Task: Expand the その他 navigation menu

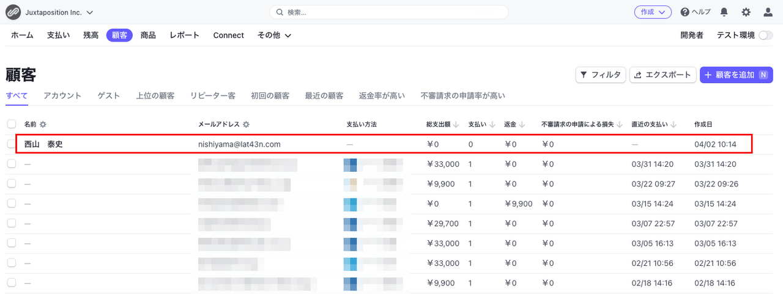Action: (x=274, y=35)
